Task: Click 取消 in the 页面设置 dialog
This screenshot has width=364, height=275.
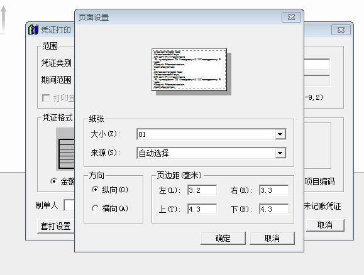Action: click(272, 238)
